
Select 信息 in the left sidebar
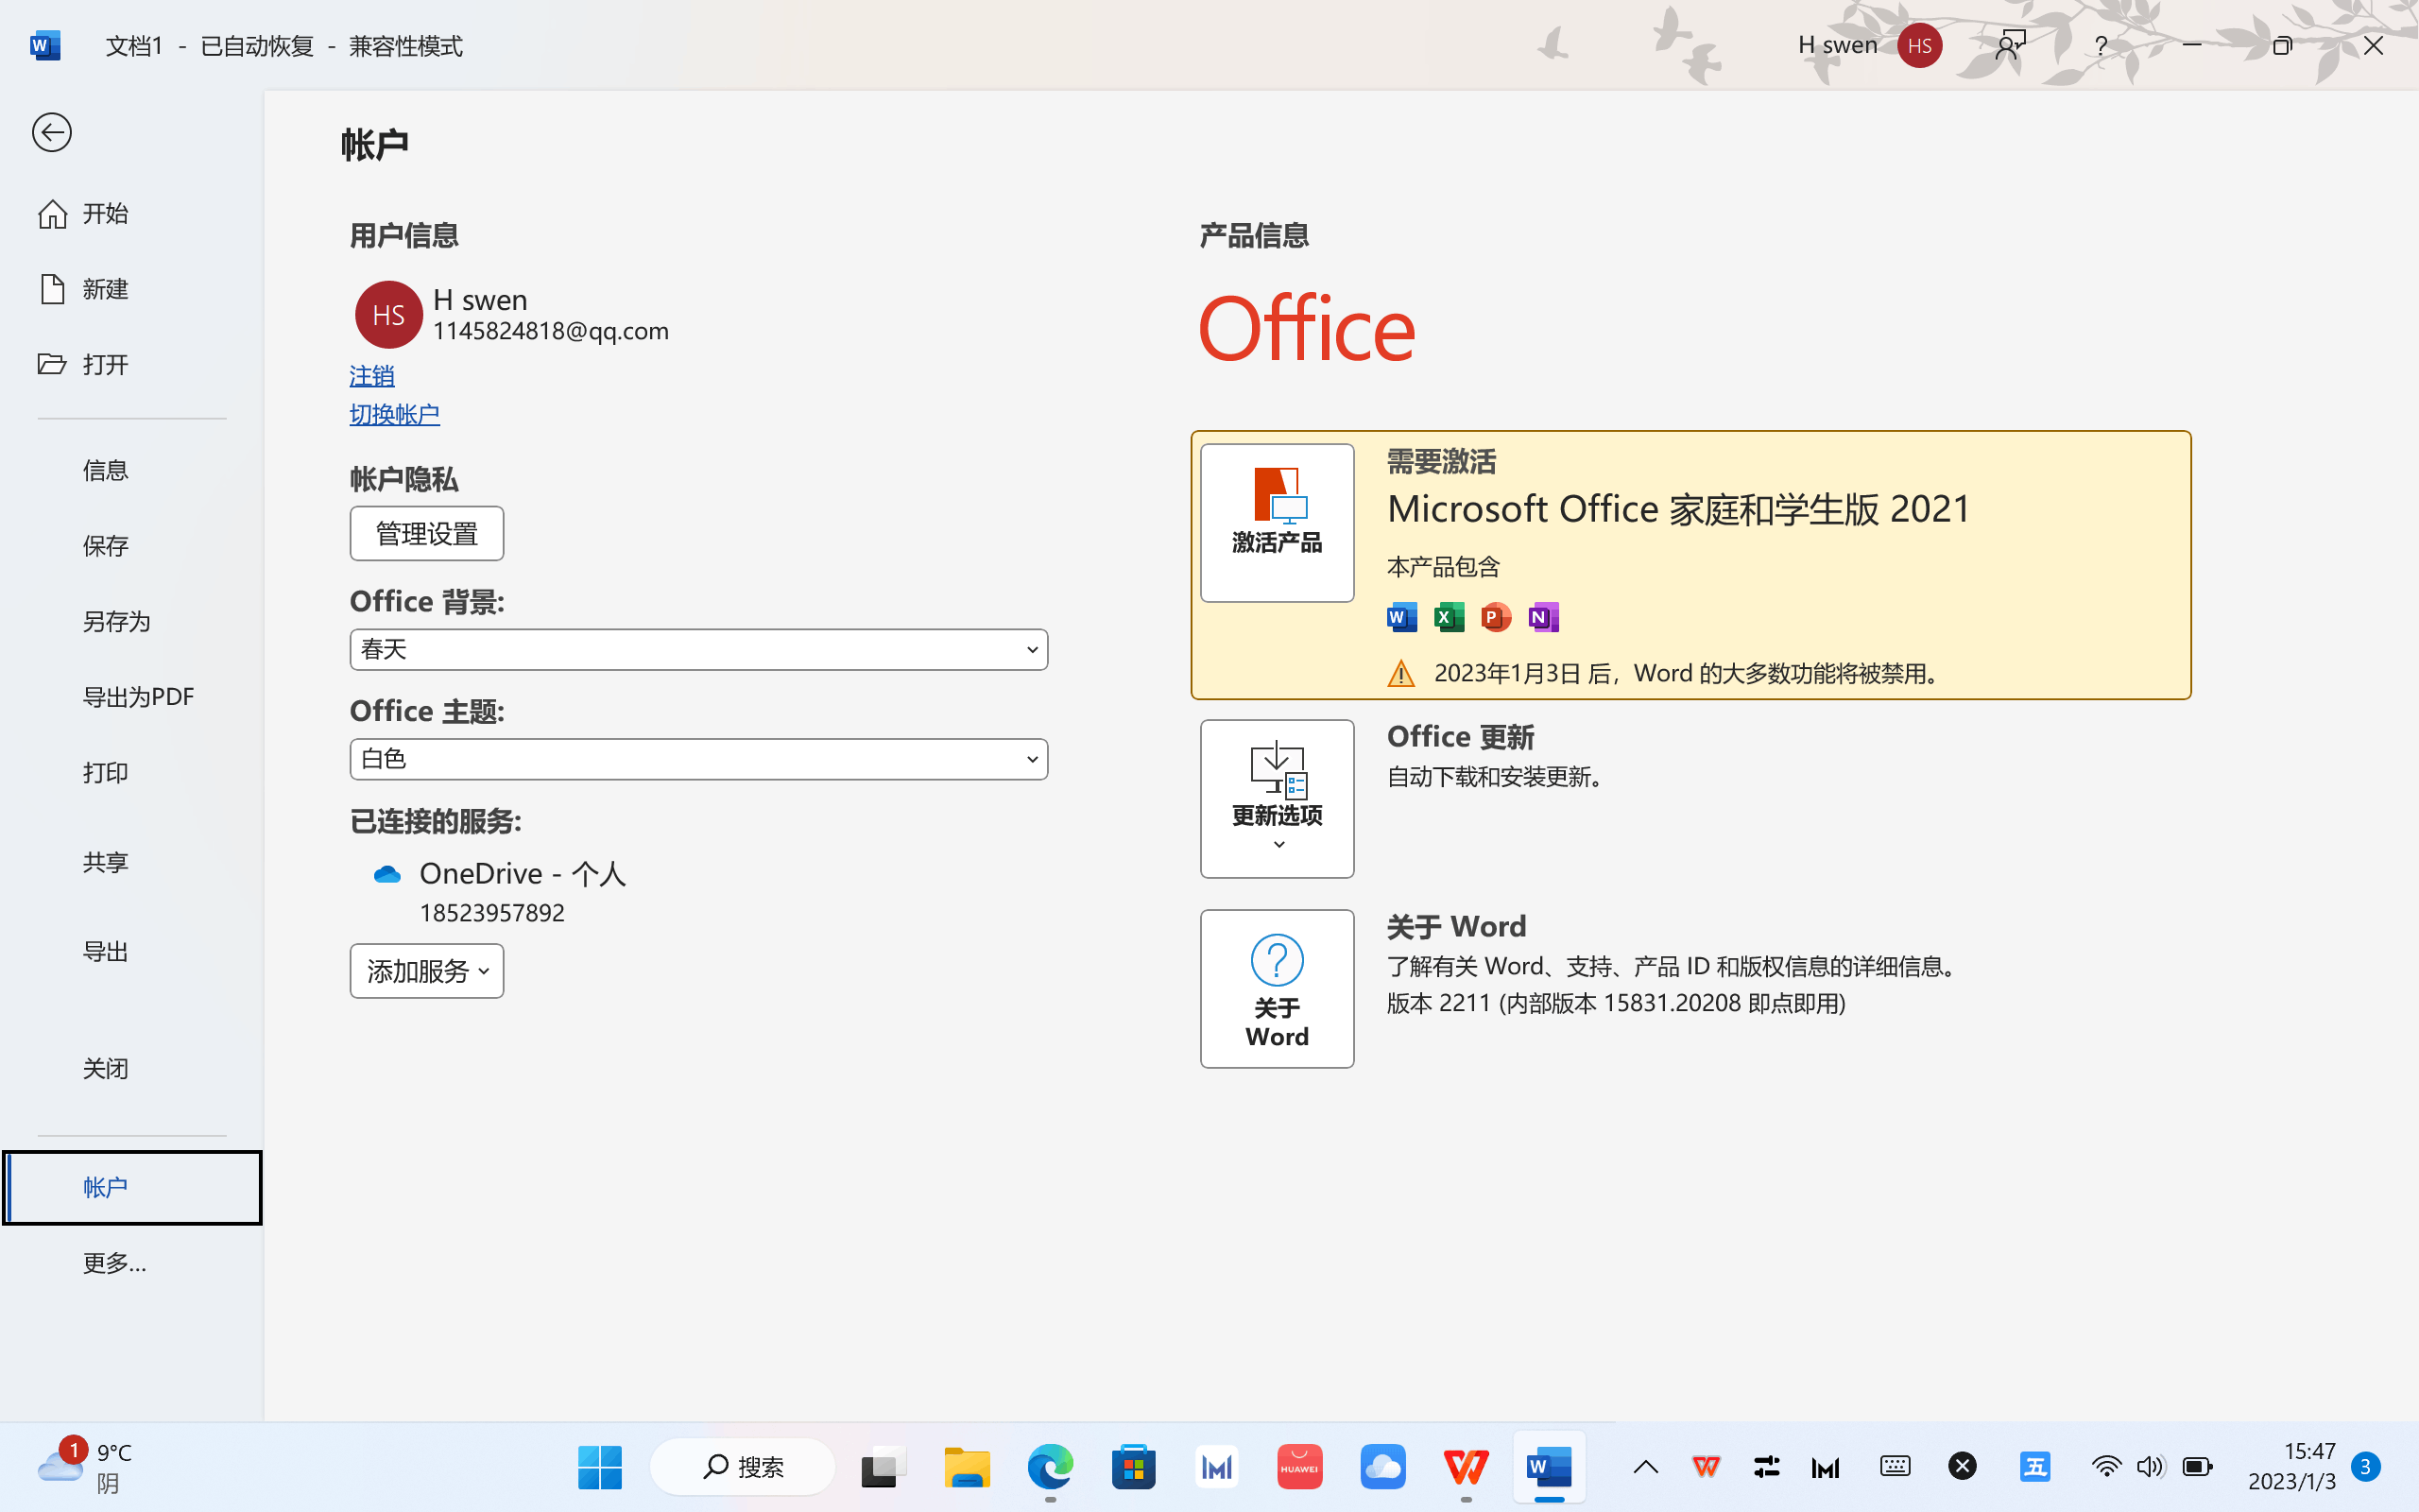pos(105,470)
